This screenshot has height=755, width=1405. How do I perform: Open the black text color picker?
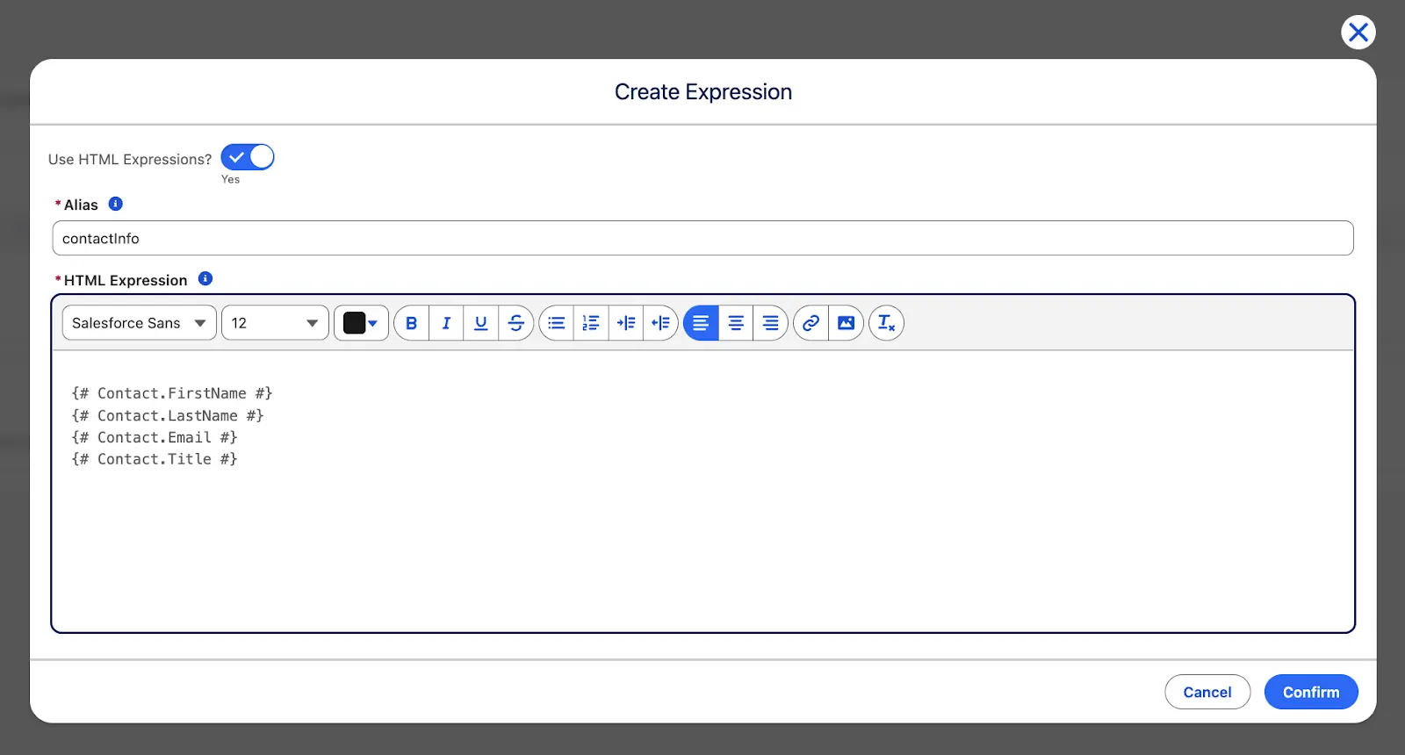(361, 323)
